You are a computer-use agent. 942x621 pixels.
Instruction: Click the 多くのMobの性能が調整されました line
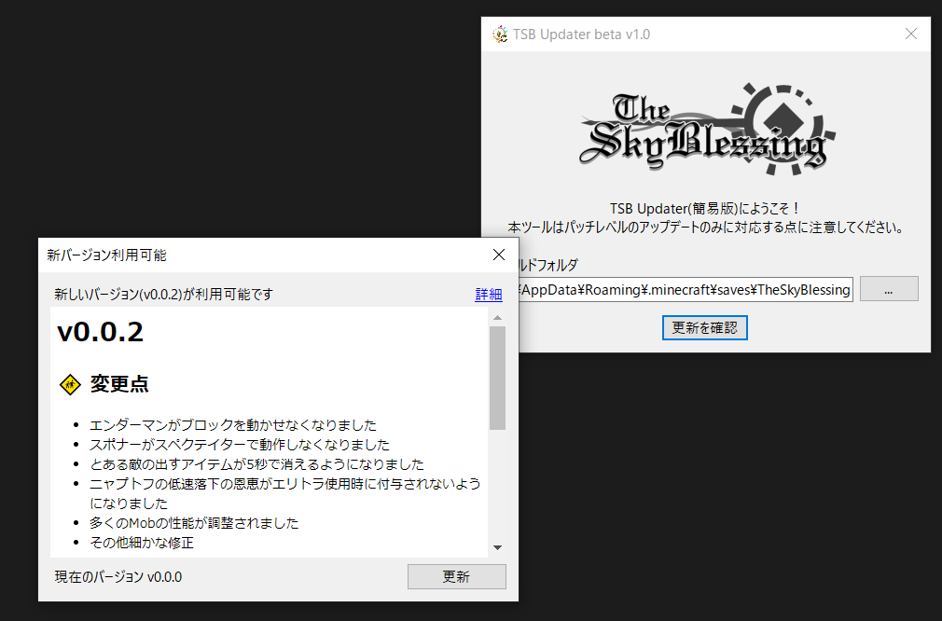(x=194, y=523)
